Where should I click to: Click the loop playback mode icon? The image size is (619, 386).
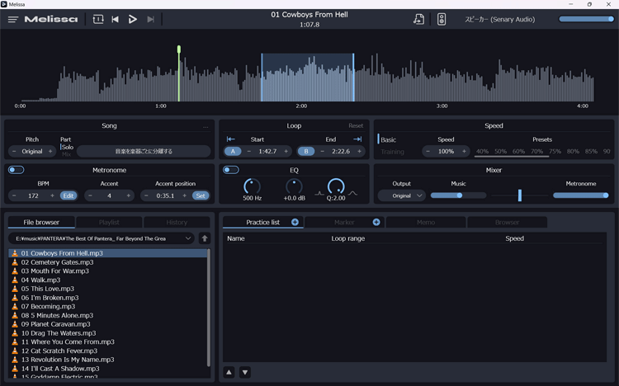[98, 19]
